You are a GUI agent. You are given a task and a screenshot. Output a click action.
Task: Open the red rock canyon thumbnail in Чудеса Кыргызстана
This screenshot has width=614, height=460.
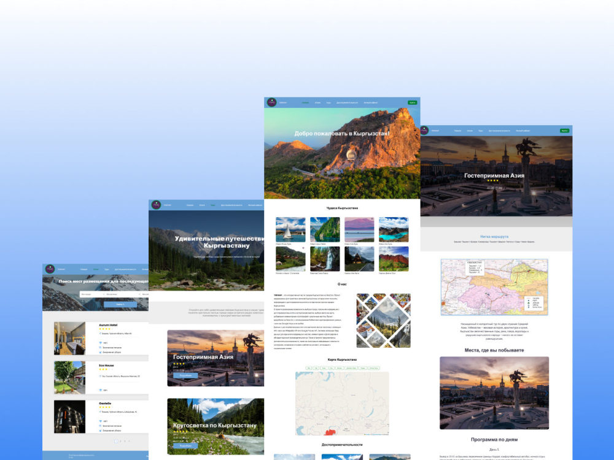(x=394, y=259)
